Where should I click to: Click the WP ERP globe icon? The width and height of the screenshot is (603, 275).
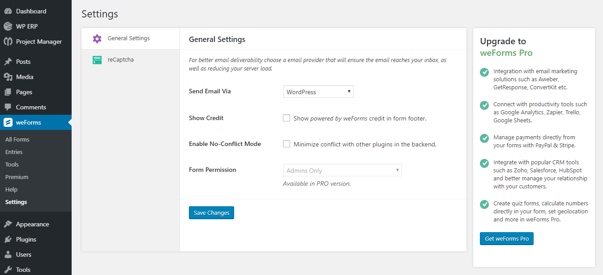point(8,26)
